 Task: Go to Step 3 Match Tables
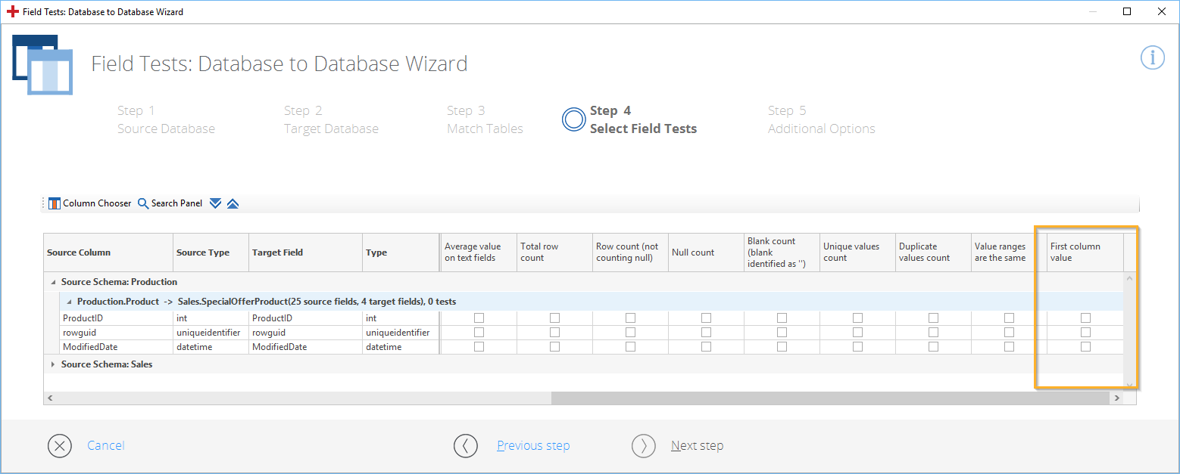[485, 119]
